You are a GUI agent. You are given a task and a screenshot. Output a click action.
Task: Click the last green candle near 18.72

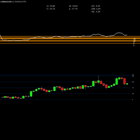(x=127, y=84)
